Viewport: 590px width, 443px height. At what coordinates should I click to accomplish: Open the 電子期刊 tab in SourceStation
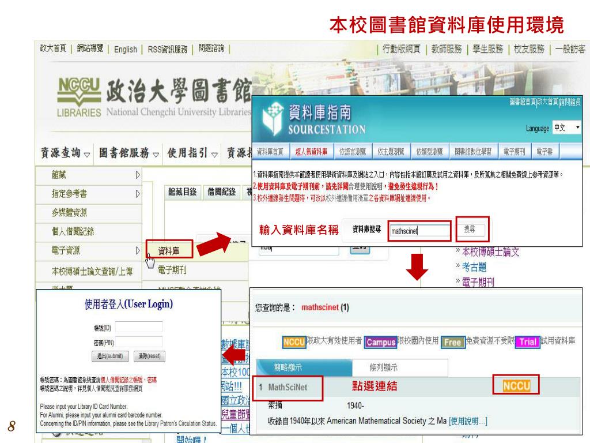click(x=514, y=152)
